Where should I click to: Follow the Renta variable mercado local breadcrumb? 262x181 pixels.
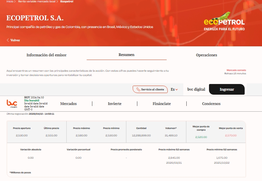[x=37, y=2]
